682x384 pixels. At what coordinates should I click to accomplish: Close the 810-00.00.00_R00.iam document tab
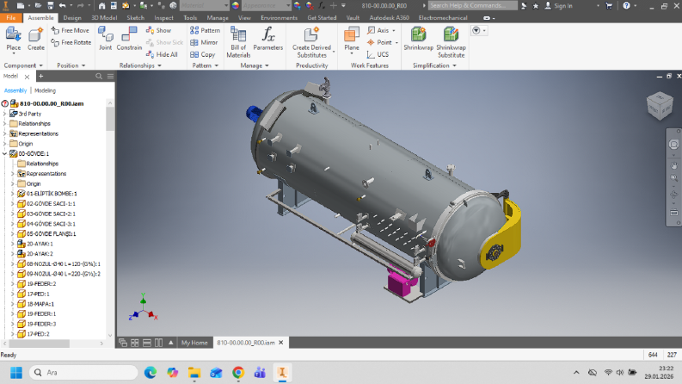(x=281, y=343)
